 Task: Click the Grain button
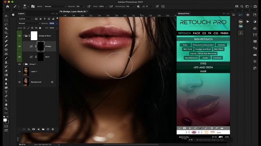[x=205, y=58]
